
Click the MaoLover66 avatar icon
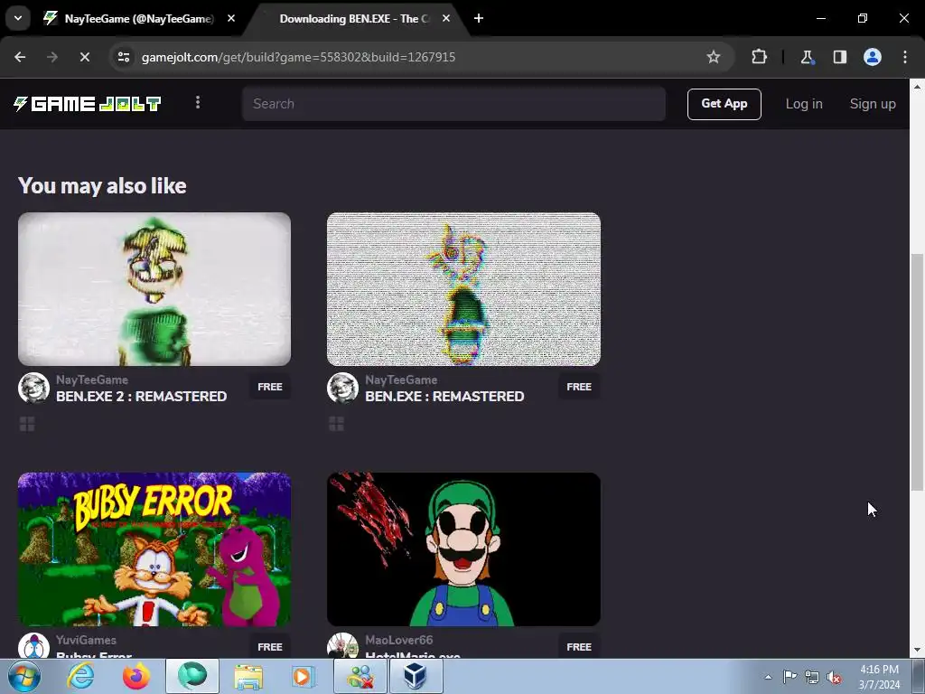(342, 645)
